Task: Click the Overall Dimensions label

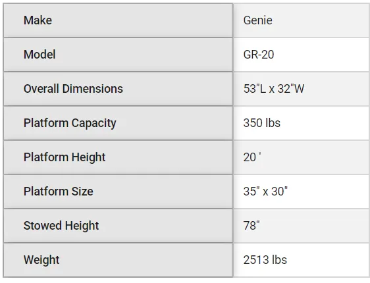Action: pyautogui.click(x=73, y=89)
